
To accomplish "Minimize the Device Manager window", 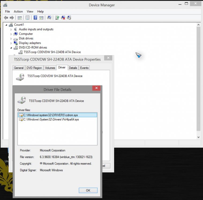I will pyautogui.click(x=180, y=4).
